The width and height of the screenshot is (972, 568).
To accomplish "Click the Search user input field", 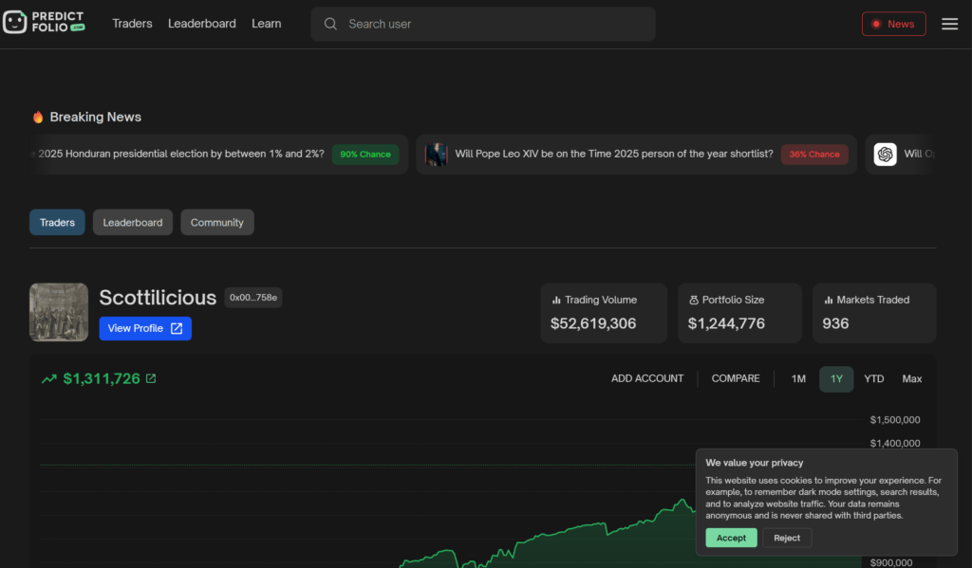I will point(494,24).
